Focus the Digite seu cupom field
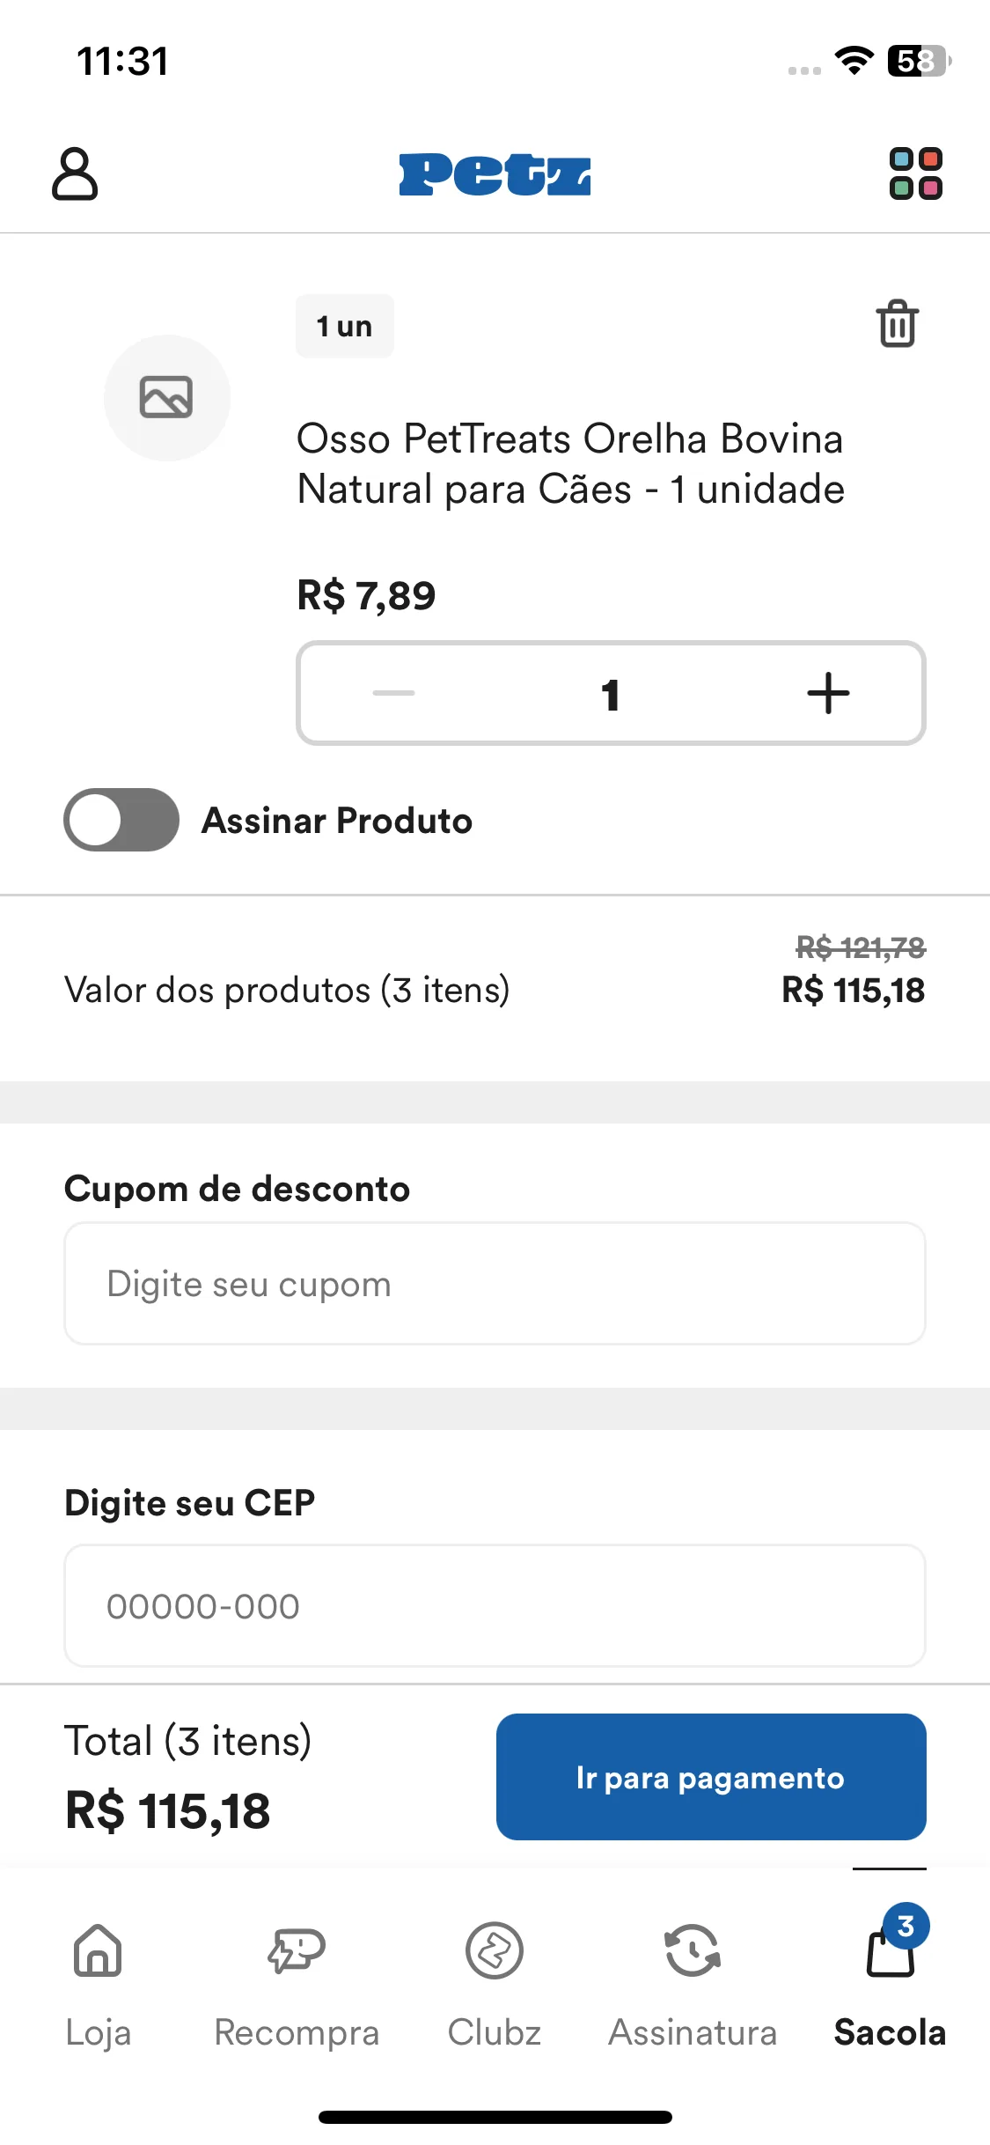This screenshot has height=2145, width=990. [495, 1283]
